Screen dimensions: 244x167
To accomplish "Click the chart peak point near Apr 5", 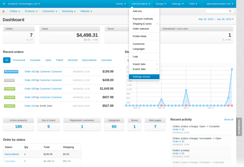I will tap(186, 90).
